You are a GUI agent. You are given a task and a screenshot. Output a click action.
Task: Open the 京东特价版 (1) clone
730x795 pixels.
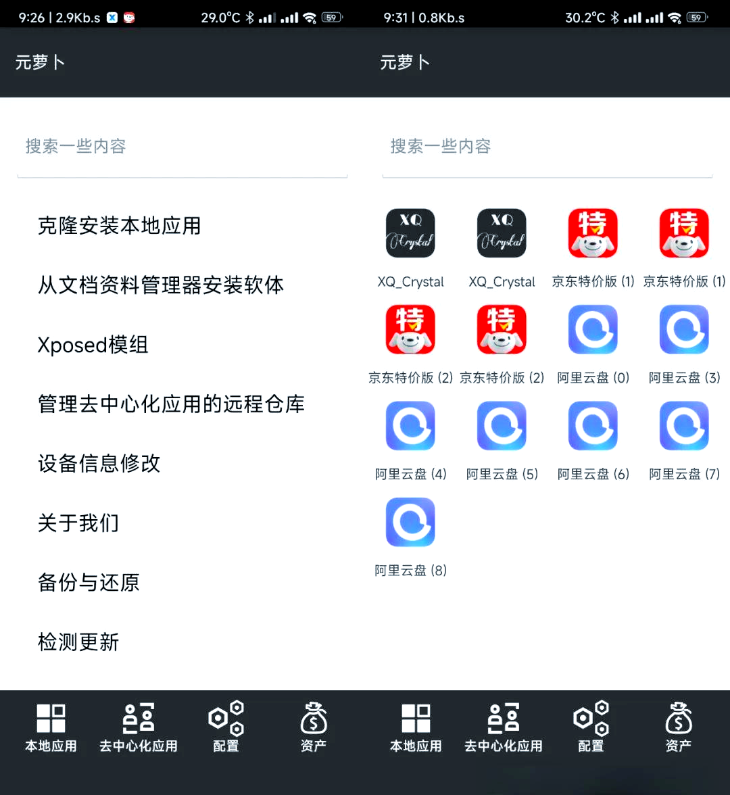click(x=593, y=233)
